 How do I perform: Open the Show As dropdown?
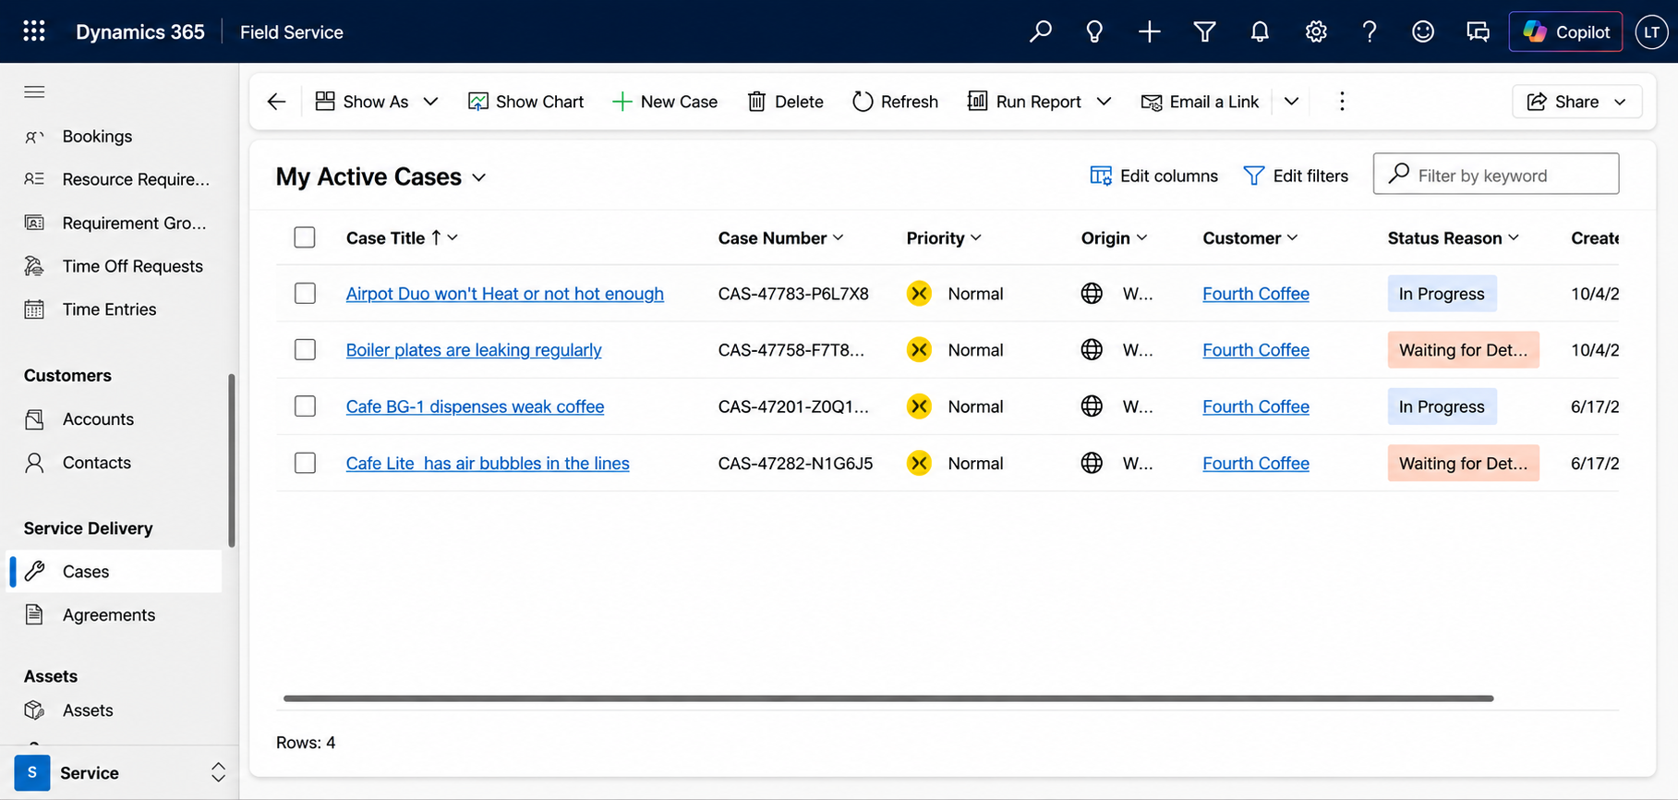coord(377,102)
